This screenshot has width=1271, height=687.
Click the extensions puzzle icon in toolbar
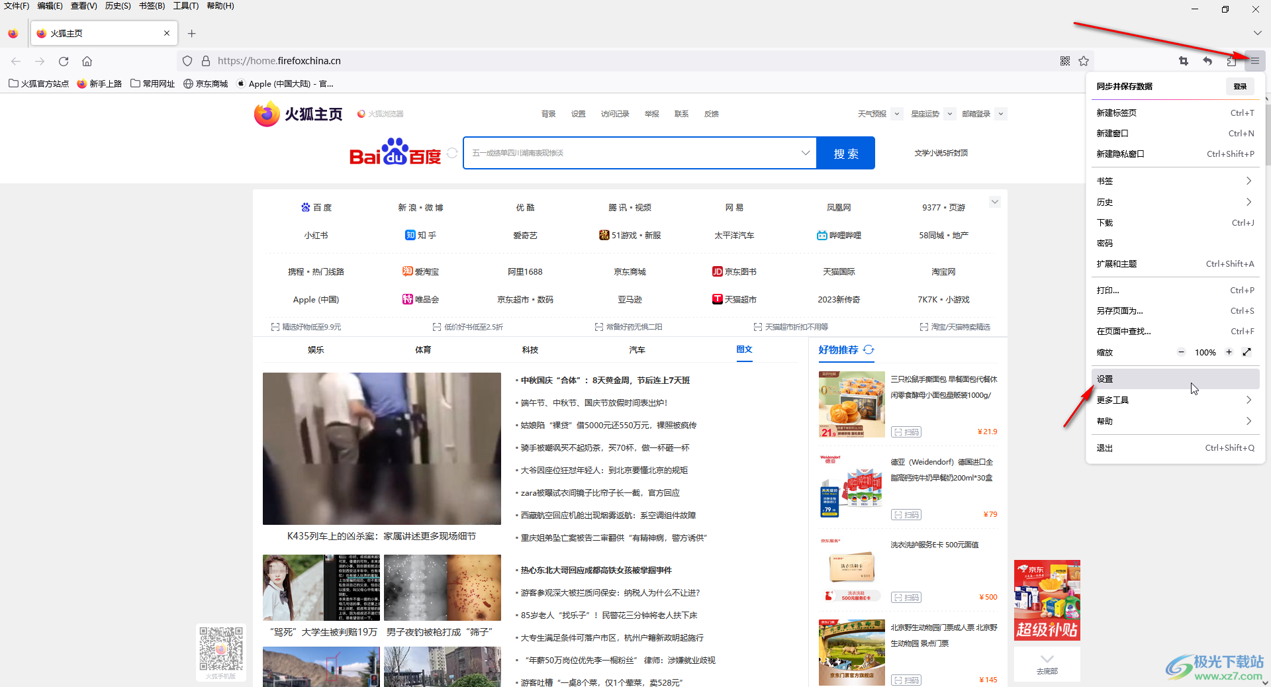(x=1231, y=61)
